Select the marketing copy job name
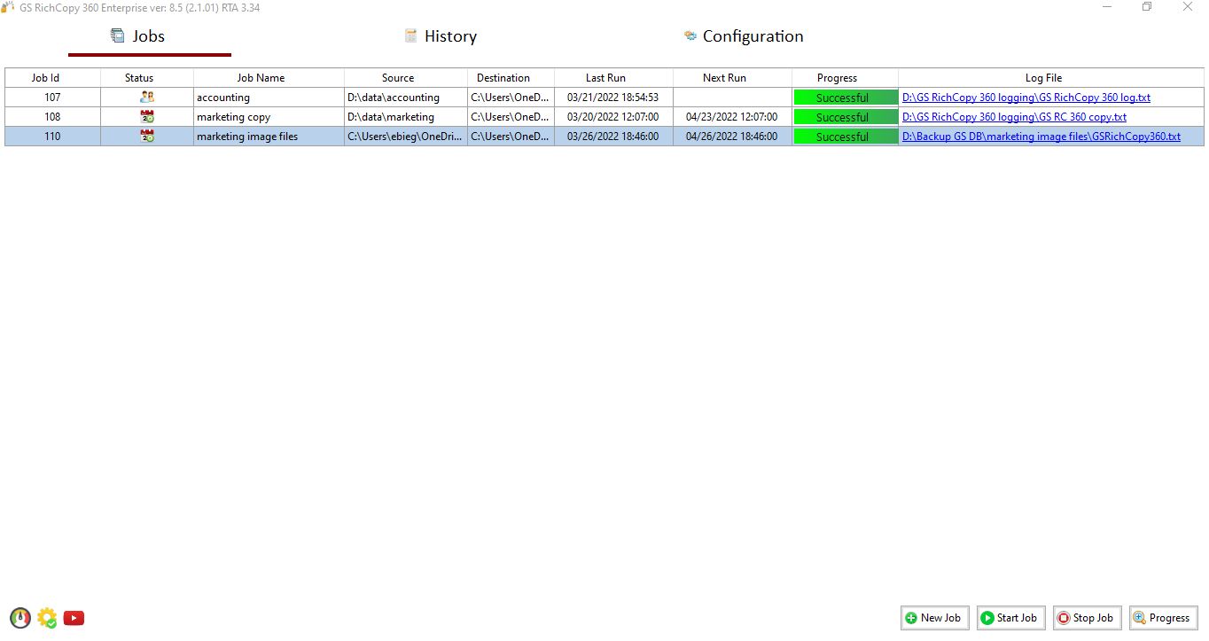This screenshot has height=641, width=1209. 269,117
